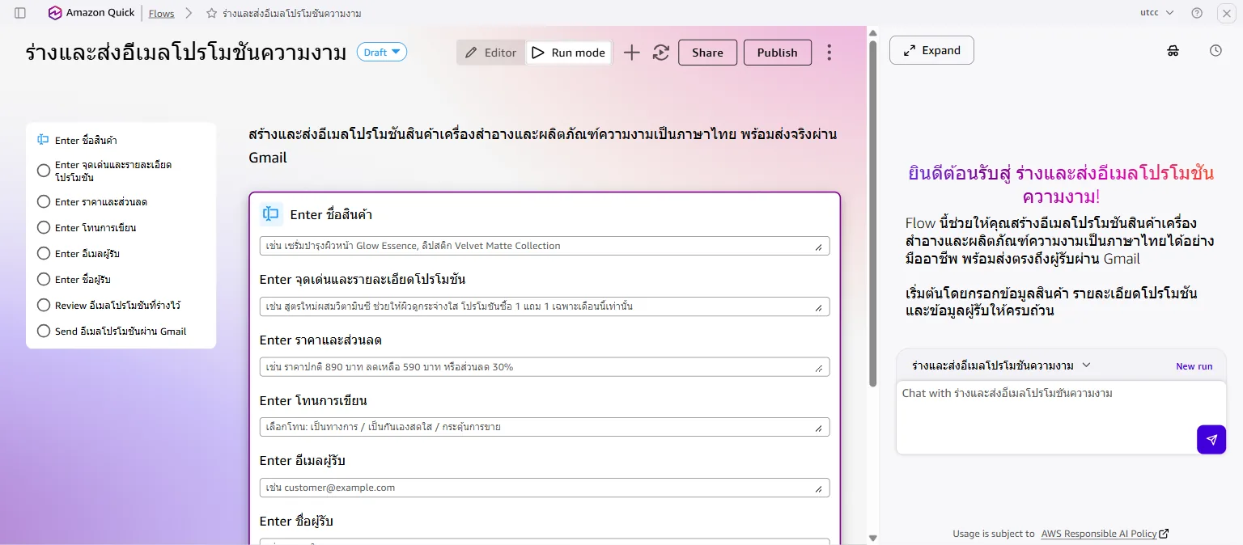
Task: Click the โทนการเขียน input field
Action: (545, 427)
